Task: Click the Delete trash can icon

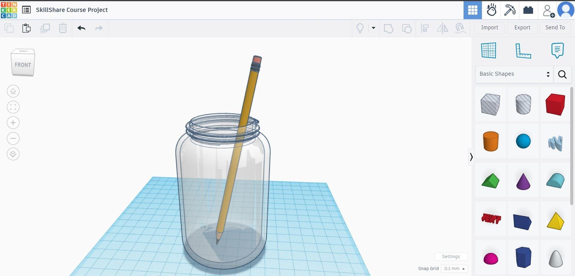Action: [63, 28]
